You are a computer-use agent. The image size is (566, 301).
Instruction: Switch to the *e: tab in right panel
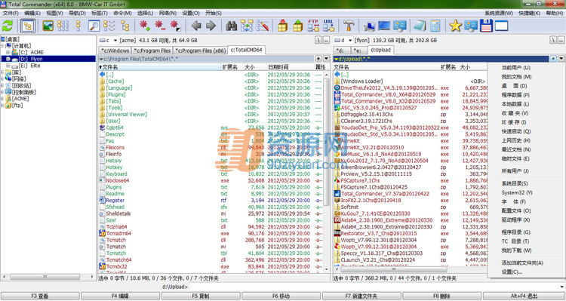click(357, 51)
